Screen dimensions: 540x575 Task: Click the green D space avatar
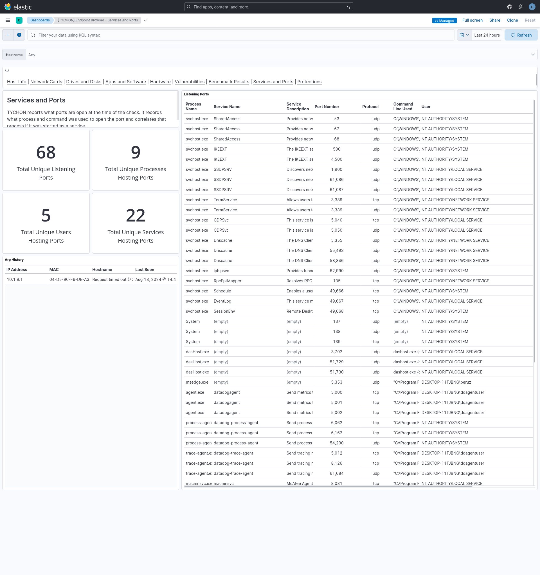[19, 20]
